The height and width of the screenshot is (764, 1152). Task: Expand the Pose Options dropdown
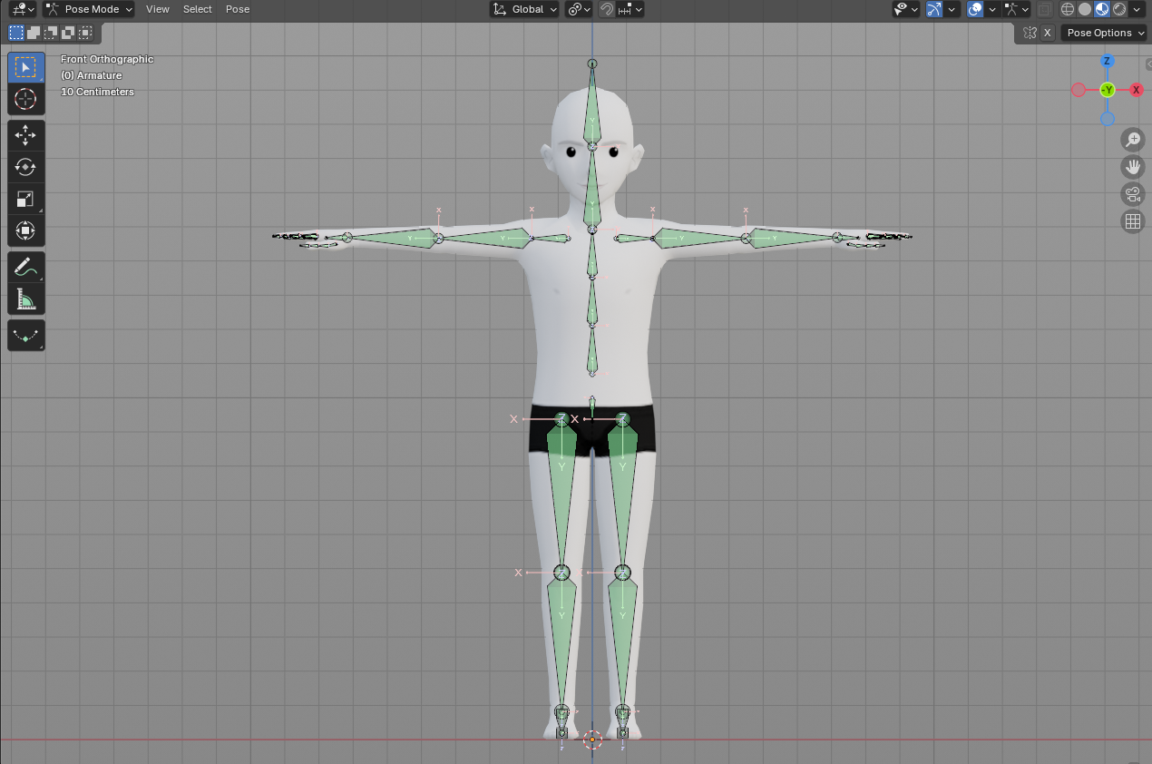1103,33
